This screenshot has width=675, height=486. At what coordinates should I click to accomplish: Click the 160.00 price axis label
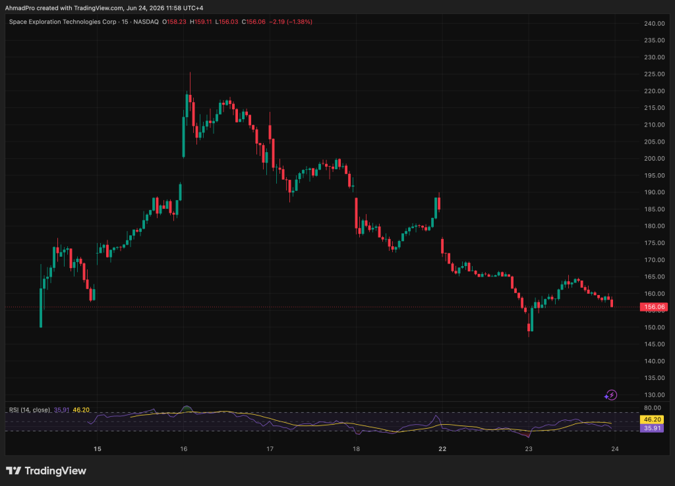pyautogui.click(x=655, y=294)
